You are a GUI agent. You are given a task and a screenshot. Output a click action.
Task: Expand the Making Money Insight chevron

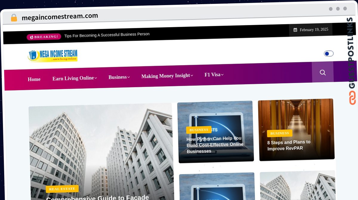[192, 76]
